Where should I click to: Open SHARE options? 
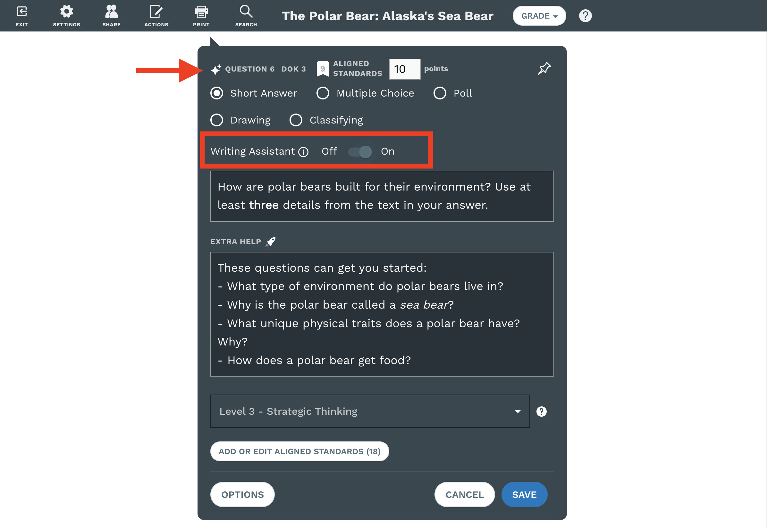(111, 15)
